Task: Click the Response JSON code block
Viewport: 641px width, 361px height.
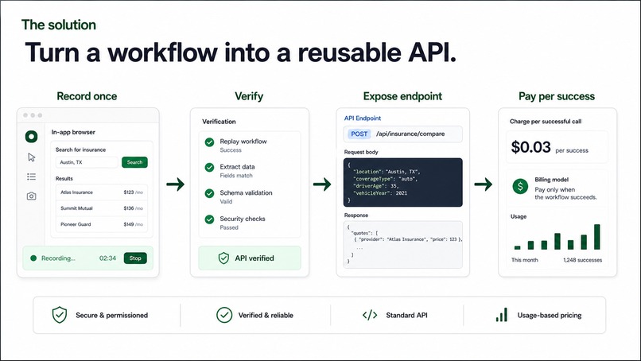Action: [x=403, y=244]
